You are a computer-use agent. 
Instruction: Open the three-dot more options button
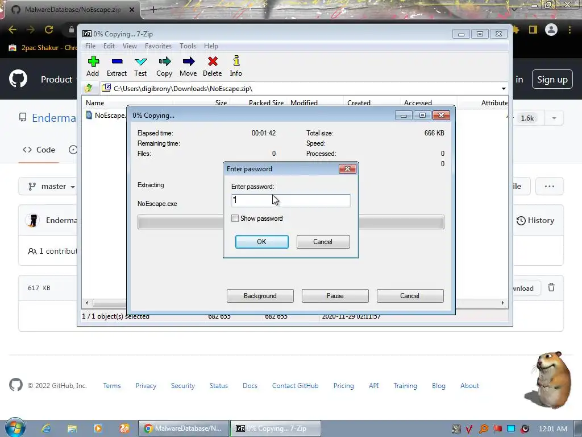(x=550, y=186)
